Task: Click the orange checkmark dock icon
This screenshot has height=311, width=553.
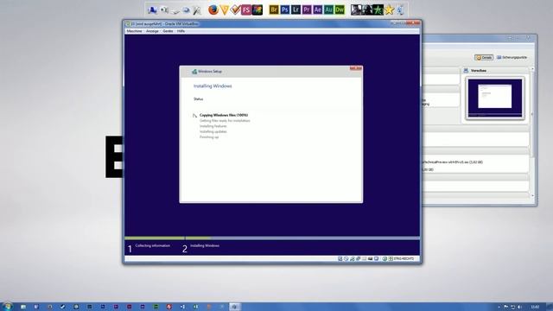Action: pos(235,10)
